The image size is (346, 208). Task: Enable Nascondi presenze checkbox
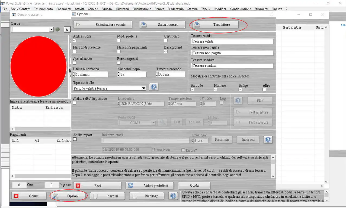[75, 52]
